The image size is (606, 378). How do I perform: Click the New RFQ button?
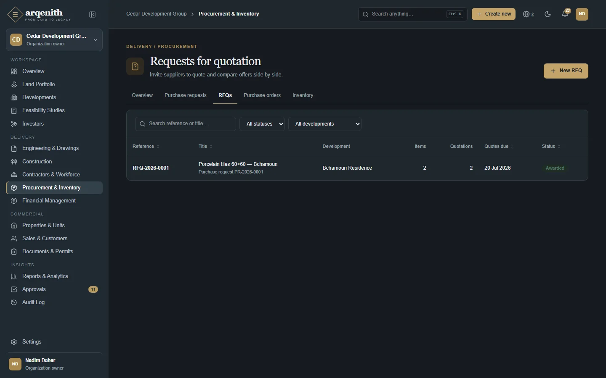(566, 71)
